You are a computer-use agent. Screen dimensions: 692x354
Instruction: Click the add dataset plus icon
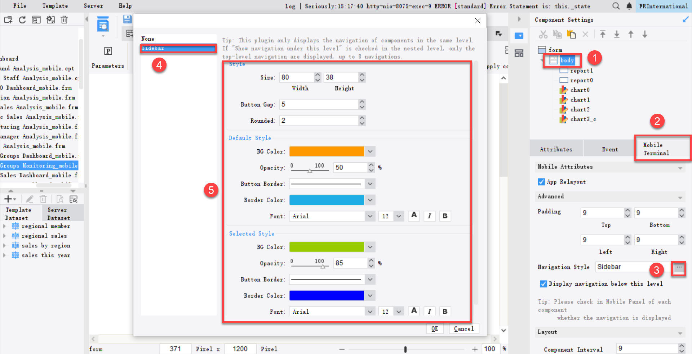click(8, 199)
